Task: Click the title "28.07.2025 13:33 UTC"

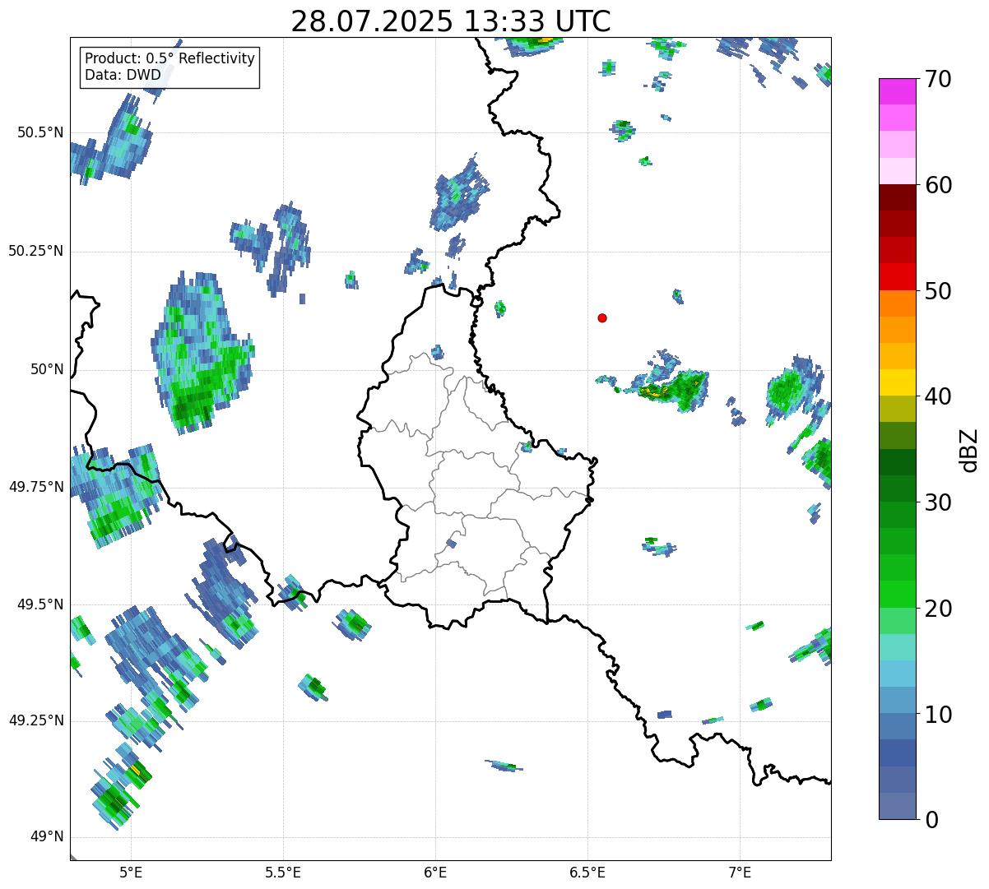Action: (x=451, y=21)
